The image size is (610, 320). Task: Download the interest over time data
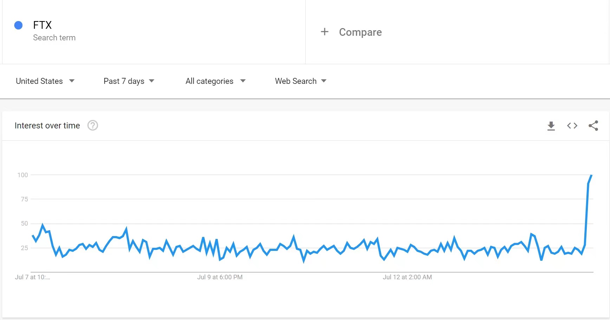[x=551, y=126]
